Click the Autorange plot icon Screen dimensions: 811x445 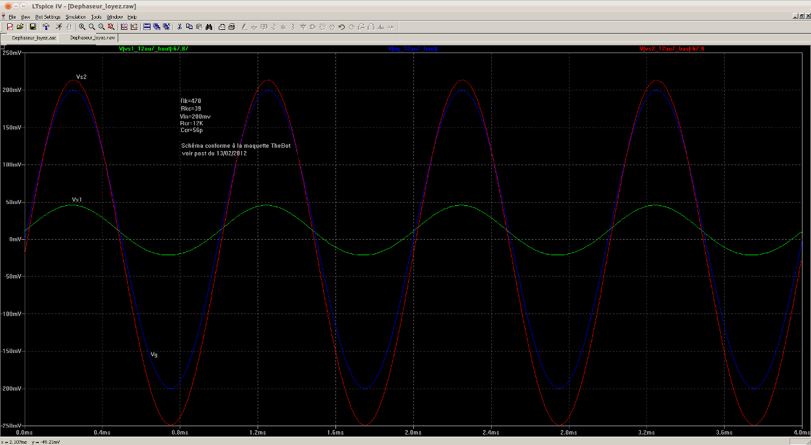pyautogui.click(x=124, y=27)
